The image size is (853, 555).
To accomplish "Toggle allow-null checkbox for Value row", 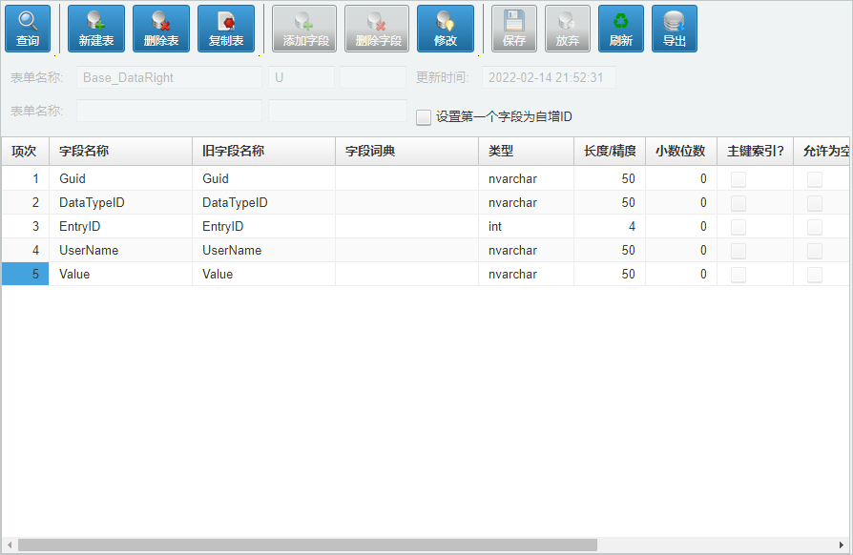I will click(815, 275).
